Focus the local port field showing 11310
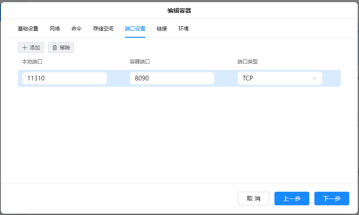This screenshot has width=359, height=215. click(65, 78)
